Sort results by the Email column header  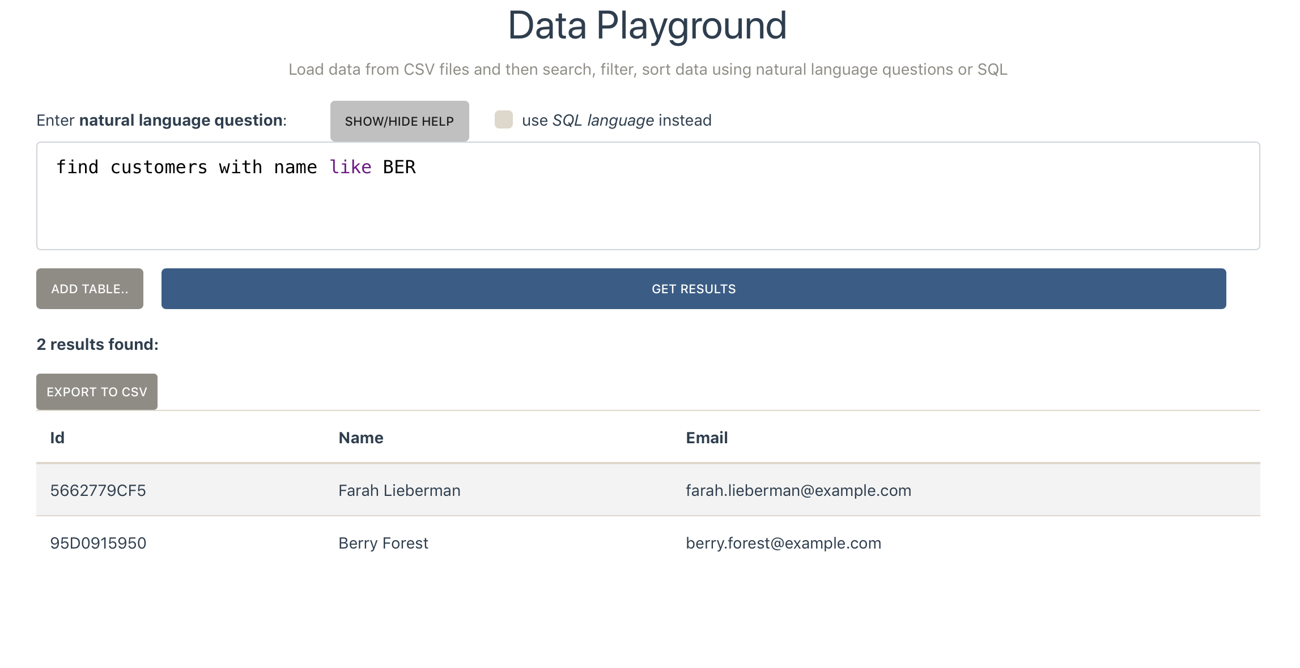click(706, 437)
